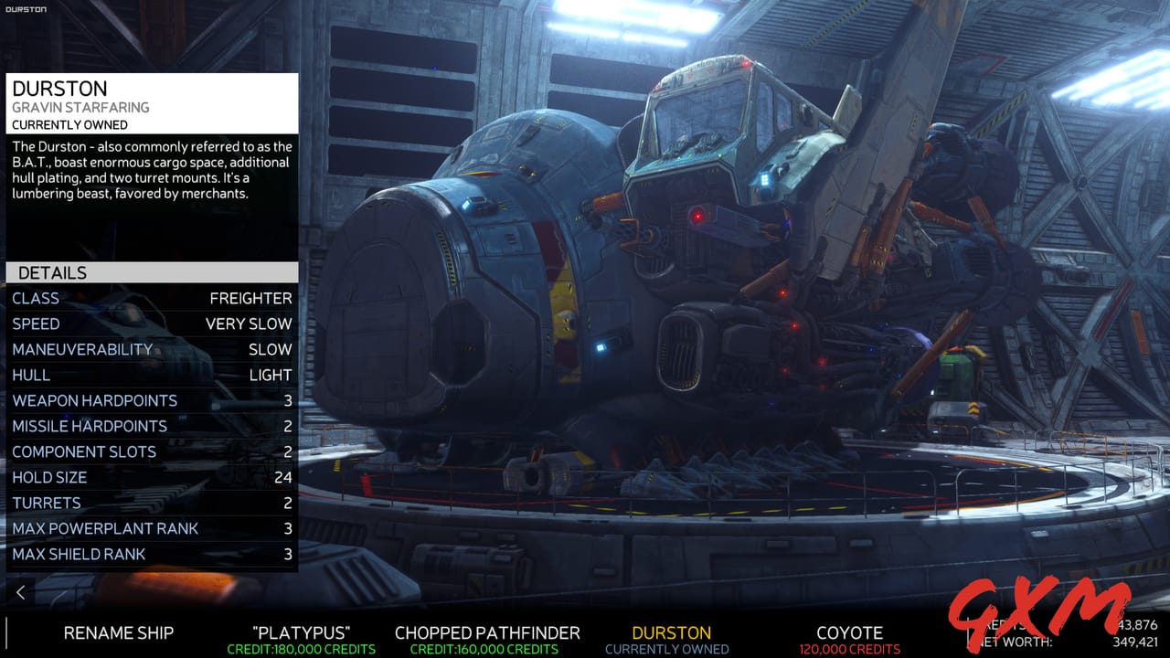The width and height of the screenshot is (1170, 658).
Task: Click the Hold Size 24 entry
Action: pos(152,477)
